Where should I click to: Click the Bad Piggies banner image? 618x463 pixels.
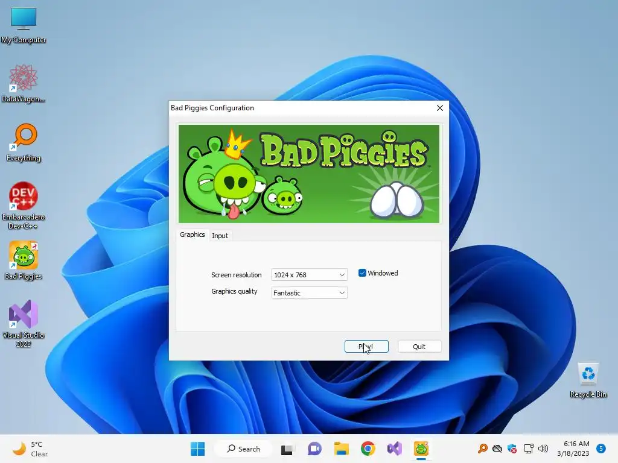[x=309, y=174]
